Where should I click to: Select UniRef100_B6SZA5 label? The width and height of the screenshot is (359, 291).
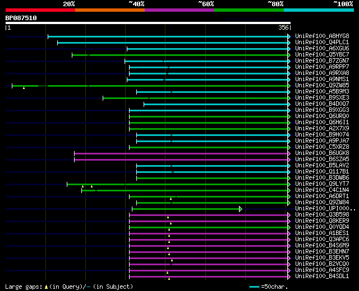[x=322, y=159]
